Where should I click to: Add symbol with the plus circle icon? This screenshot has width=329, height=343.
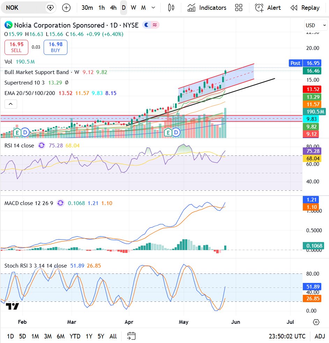66,8
